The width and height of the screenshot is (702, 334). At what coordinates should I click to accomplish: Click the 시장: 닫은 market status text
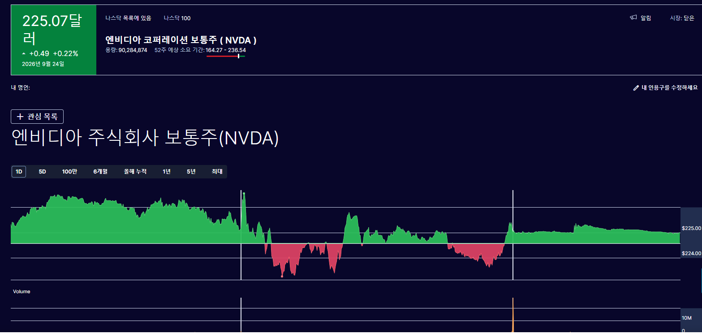point(682,18)
